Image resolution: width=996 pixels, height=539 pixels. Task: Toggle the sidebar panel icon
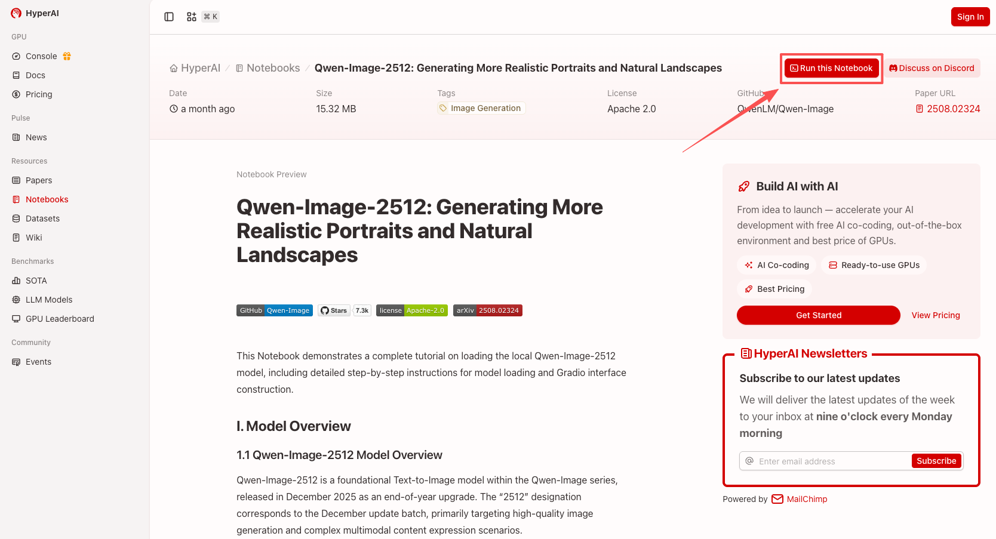(169, 17)
